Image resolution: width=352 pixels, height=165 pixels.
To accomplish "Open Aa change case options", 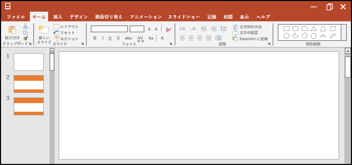I will click(151, 38).
